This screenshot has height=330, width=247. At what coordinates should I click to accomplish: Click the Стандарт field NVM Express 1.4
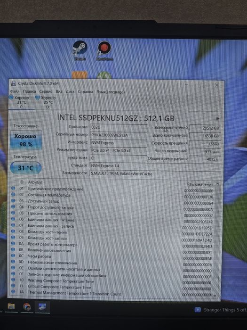point(155,166)
